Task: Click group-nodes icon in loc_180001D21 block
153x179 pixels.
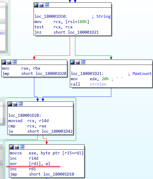Action: [x=83, y=62]
